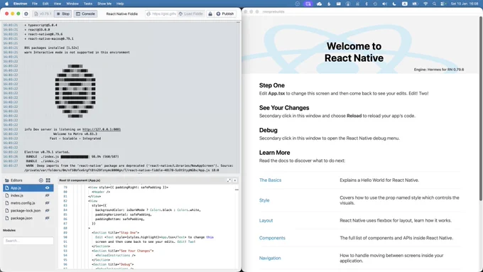Open the settings gear in Fiddle toolbar

tap(26, 14)
